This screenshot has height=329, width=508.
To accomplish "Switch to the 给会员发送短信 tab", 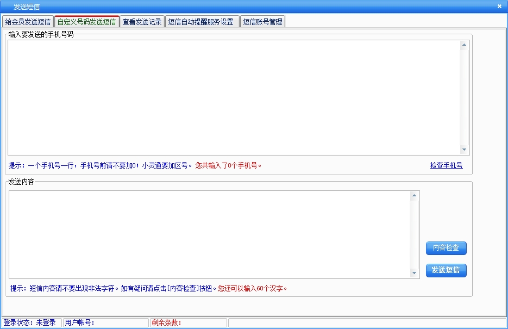I will [28, 22].
